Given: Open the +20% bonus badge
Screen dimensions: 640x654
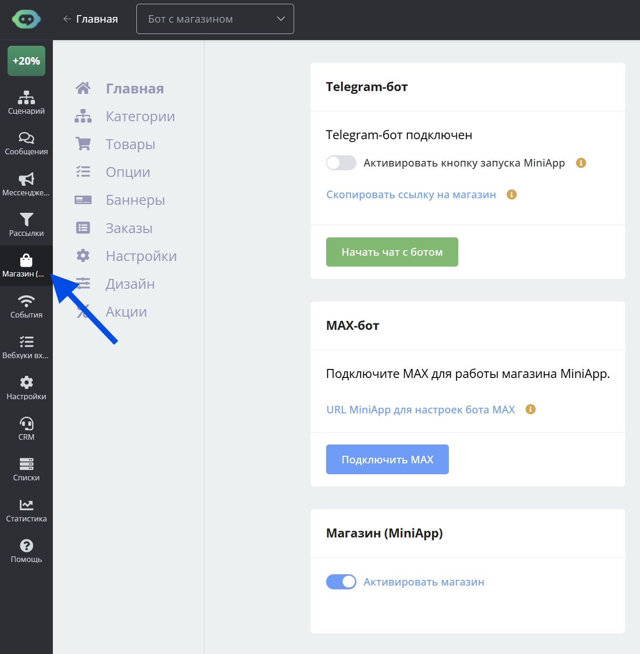Looking at the screenshot, I should pyautogui.click(x=26, y=61).
